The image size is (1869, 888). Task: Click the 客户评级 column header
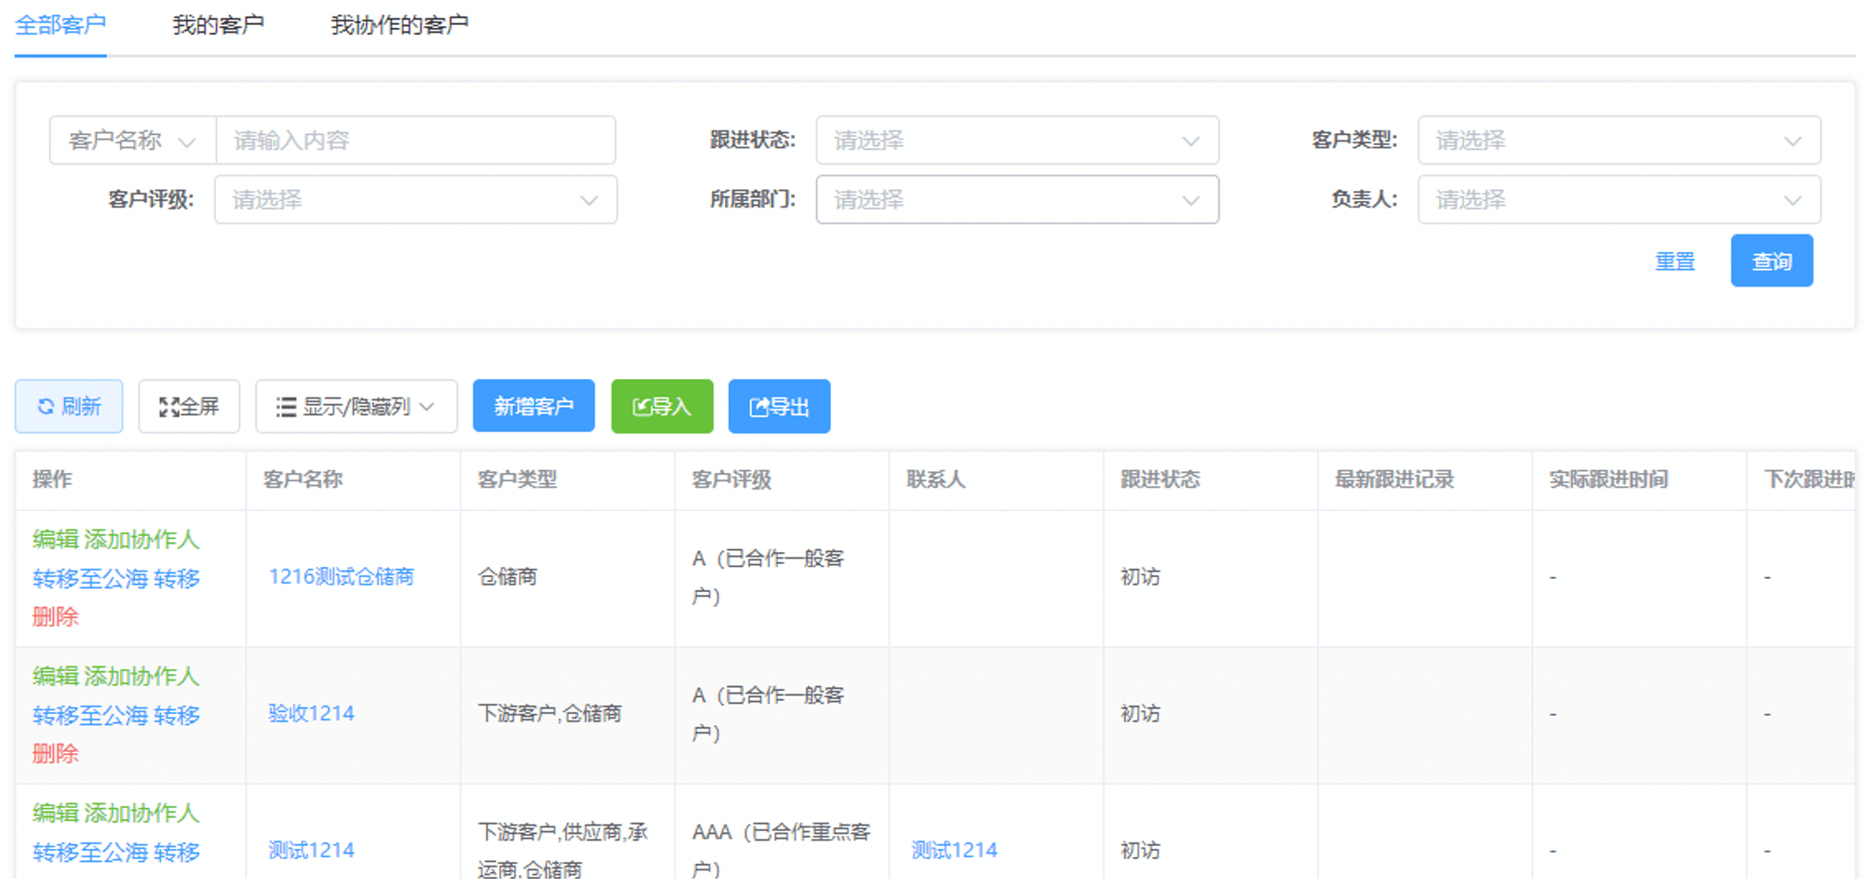732,480
